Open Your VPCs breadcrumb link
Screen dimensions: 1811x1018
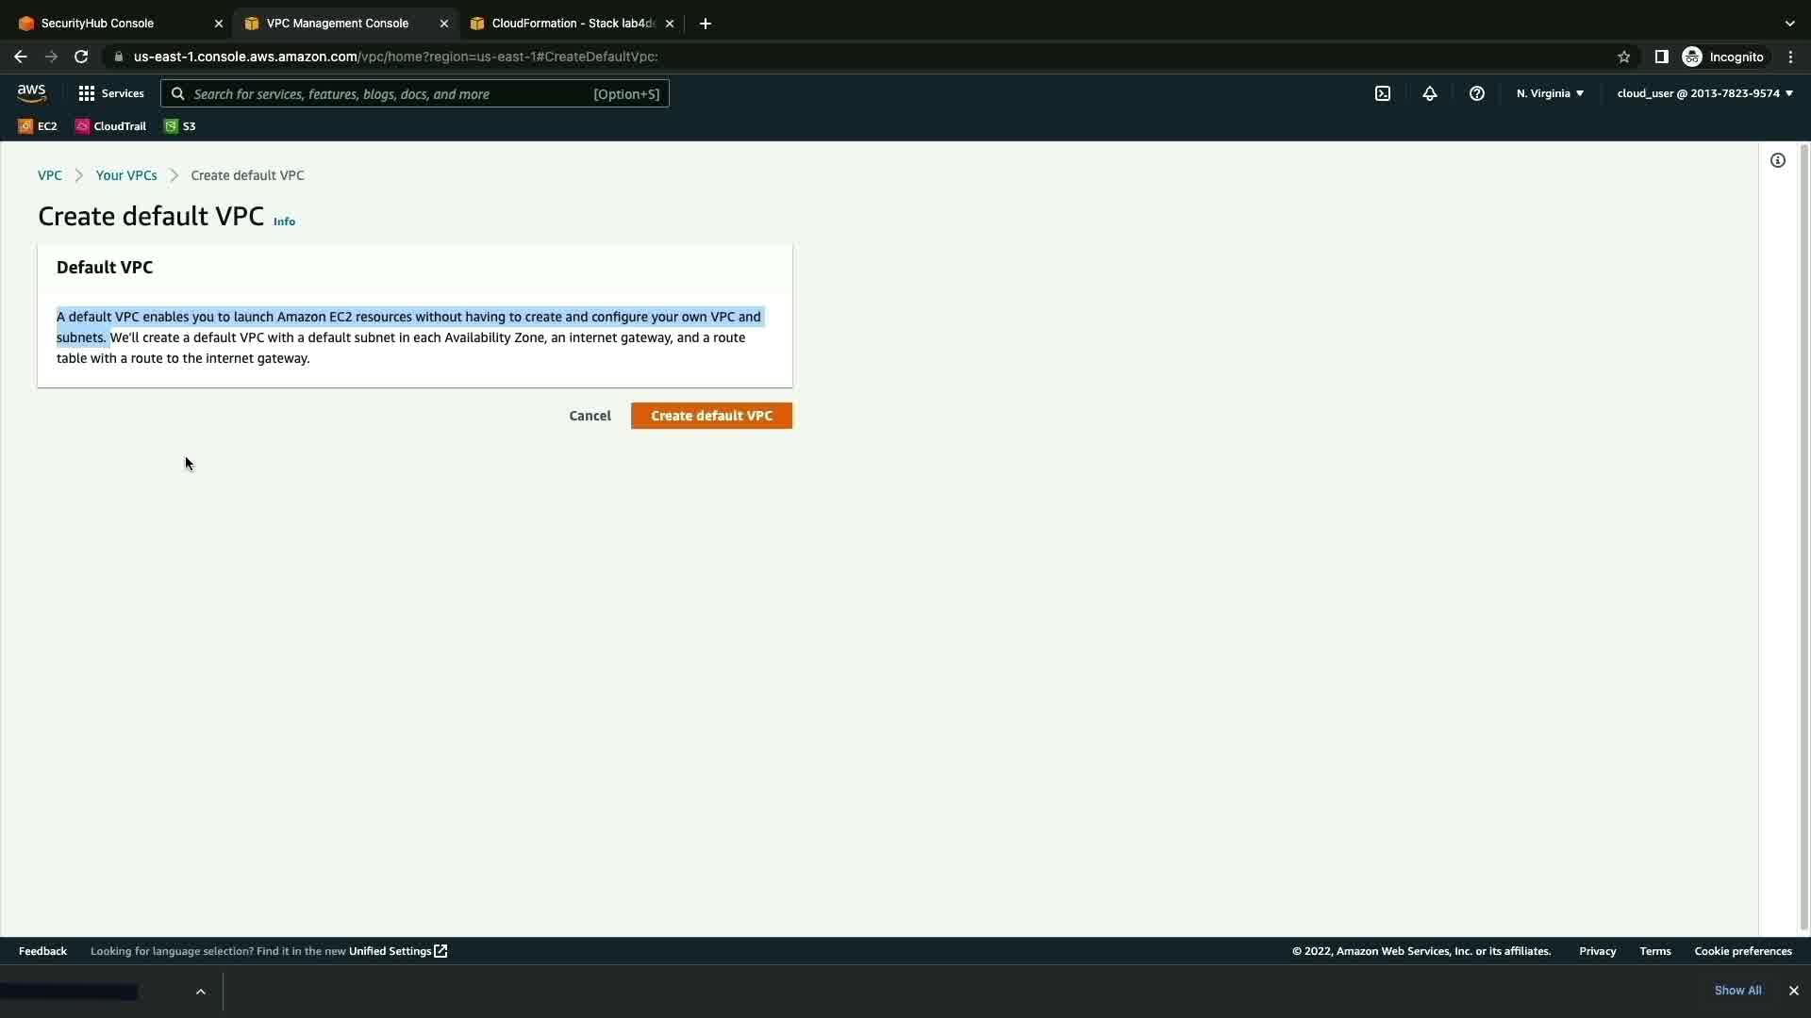(126, 175)
